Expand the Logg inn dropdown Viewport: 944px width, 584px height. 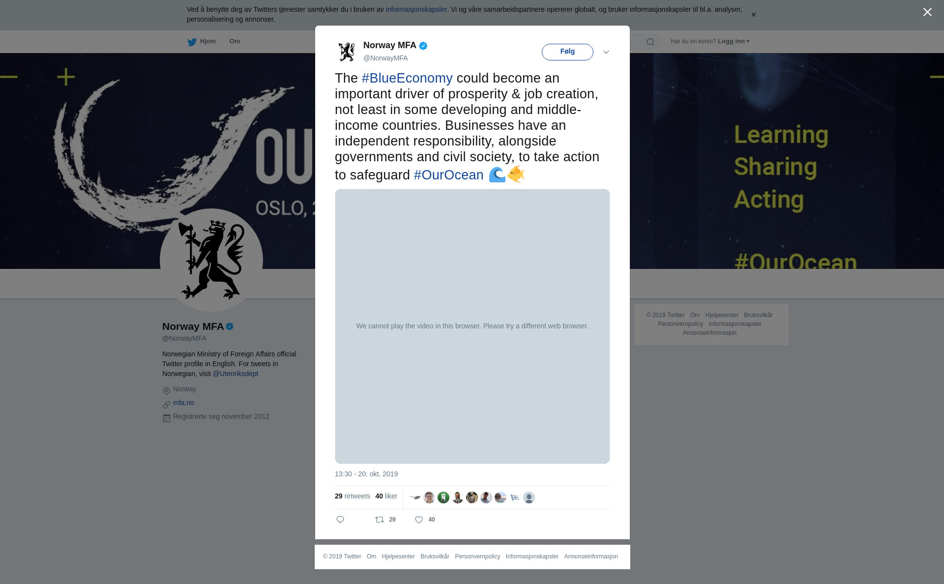[x=734, y=41]
